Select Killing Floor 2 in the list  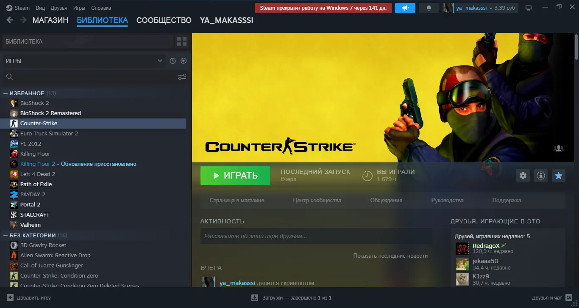point(93,164)
